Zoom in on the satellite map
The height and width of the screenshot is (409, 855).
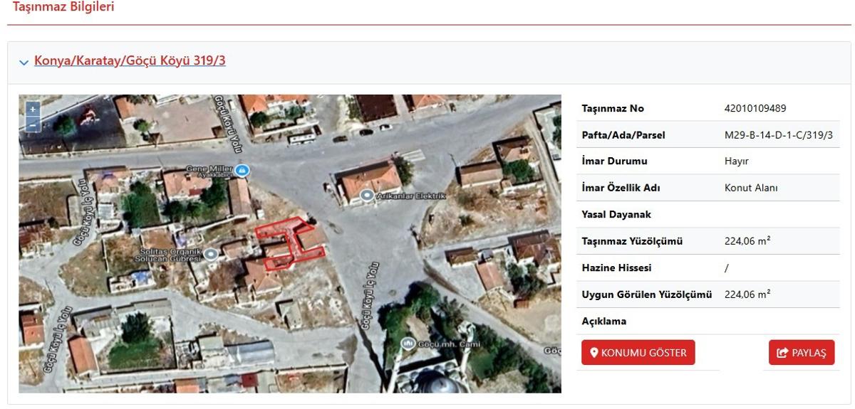[x=32, y=110]
